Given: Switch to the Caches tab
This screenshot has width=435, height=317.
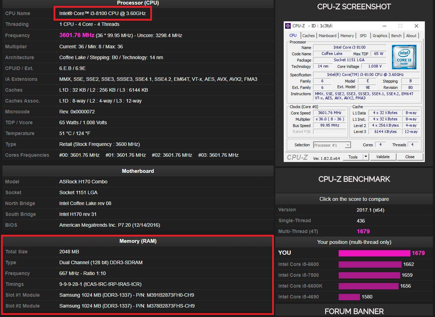Looking at the screenshot, I should click(x=309, y=36).
